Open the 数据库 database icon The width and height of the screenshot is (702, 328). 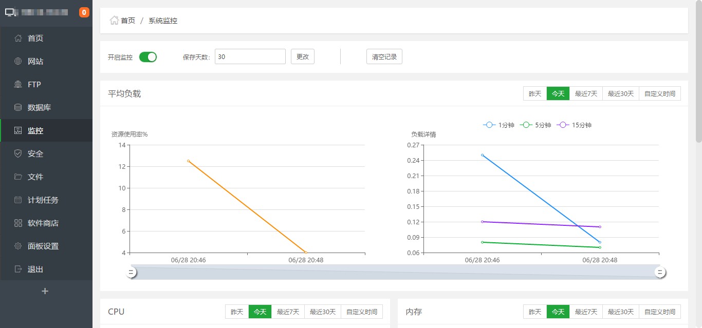pos(18,108)
